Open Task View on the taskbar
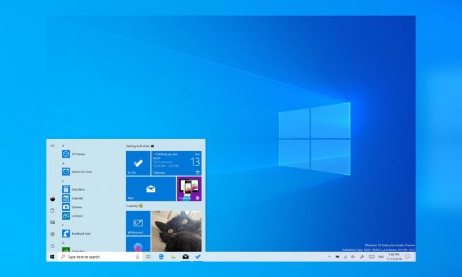 [148, 257]
